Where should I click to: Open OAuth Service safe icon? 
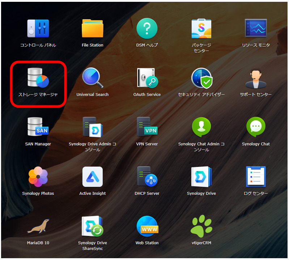point(147,78)
